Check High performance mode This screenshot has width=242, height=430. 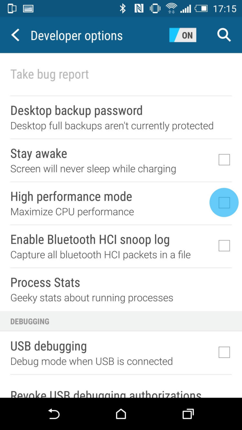click(x=224, y=202)
